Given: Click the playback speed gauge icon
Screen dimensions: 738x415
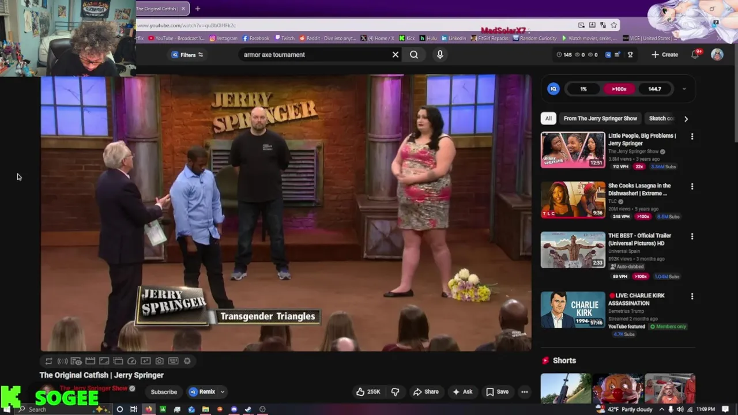Looking at the screenshot, I should coord(131,361).
